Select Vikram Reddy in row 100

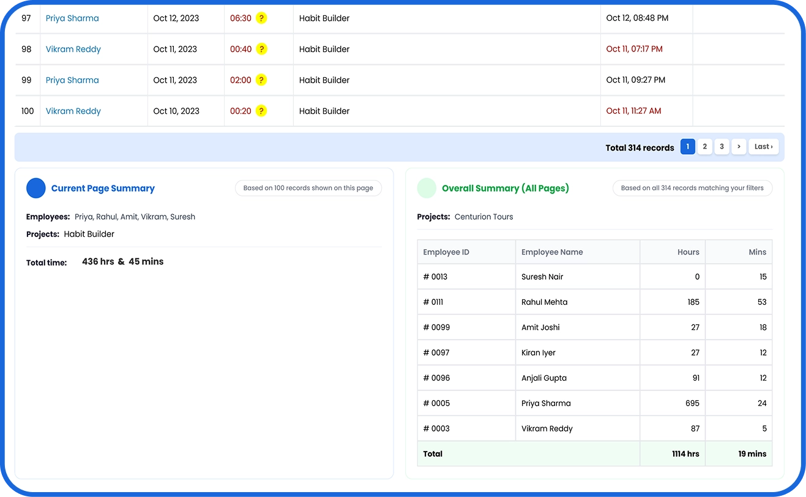[73, 111]
